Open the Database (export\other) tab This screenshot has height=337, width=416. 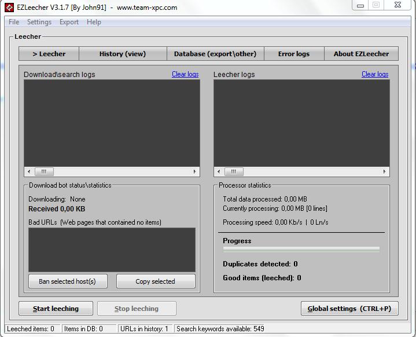click(x=215, y=54)
